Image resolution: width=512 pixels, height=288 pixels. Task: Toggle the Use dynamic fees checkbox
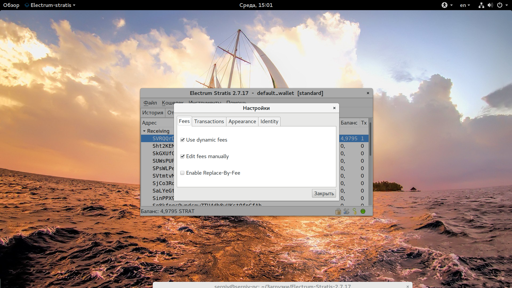pyautogui.click(x=182, y=140)
